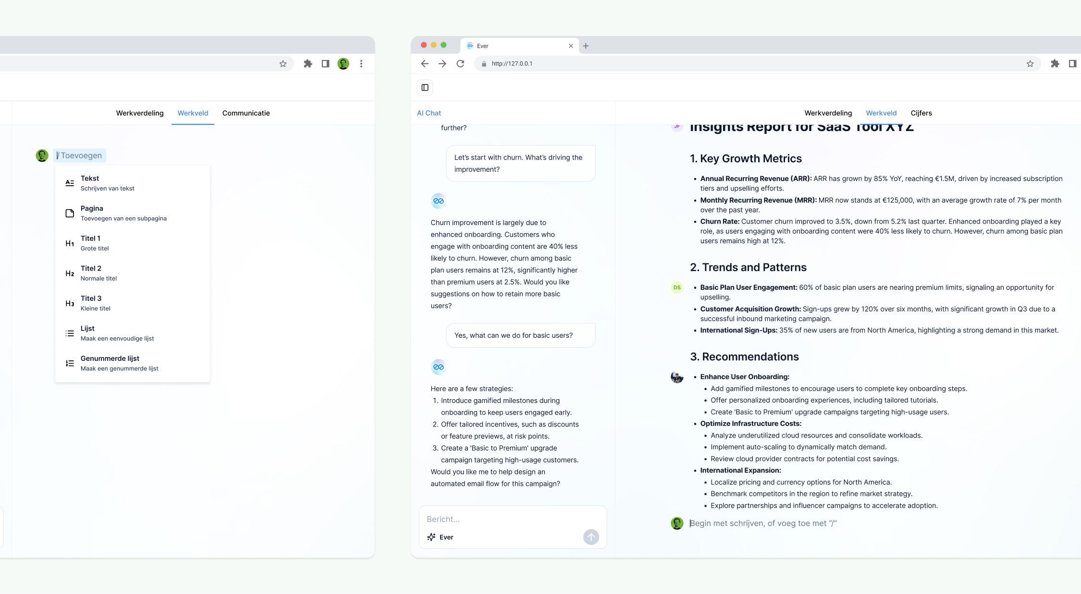This screenshot has height=594, width=1081.
Task: Click the browser forward arrow
Action: click(x=442, y=63)
